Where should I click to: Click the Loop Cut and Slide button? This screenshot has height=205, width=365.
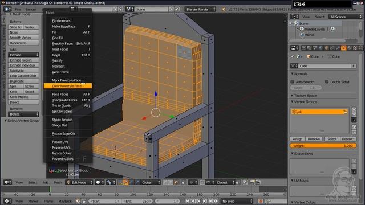[x=23, y=76]
